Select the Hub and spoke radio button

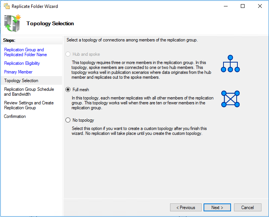tap(68, 54)
